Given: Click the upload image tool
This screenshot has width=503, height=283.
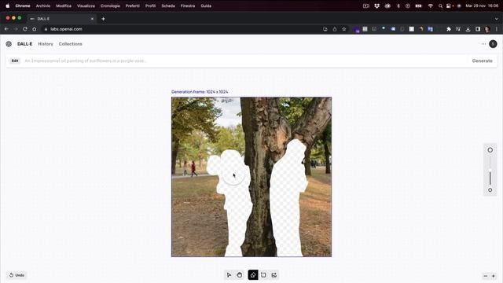Looking at the screenshot, I should point(274,275).
